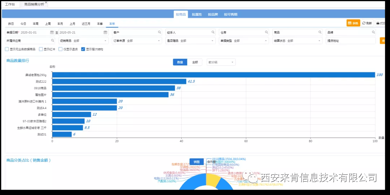Uncheck the 显示层次结构 checkbox
Viewport: 390px width, 195px height.
83,49
